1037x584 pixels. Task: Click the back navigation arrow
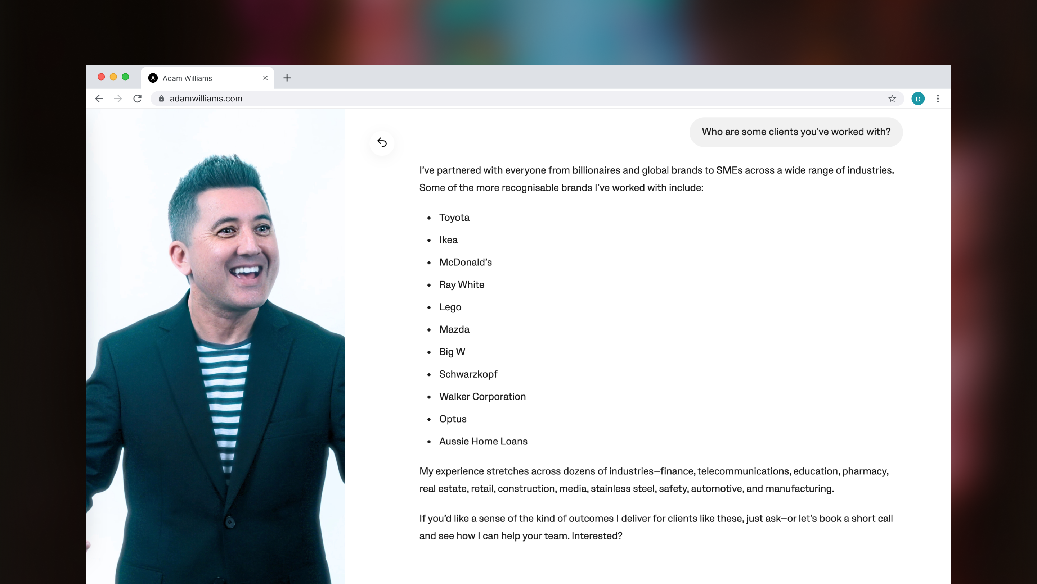coord(99,99)
